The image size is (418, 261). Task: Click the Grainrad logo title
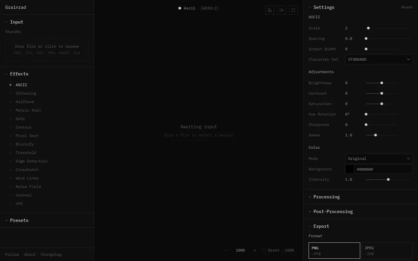click(16, 7)
